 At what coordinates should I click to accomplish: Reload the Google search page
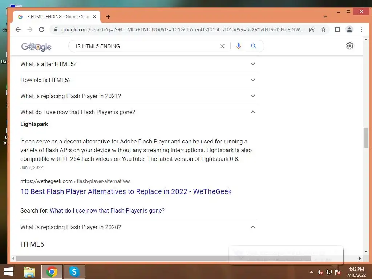point(41,29)
